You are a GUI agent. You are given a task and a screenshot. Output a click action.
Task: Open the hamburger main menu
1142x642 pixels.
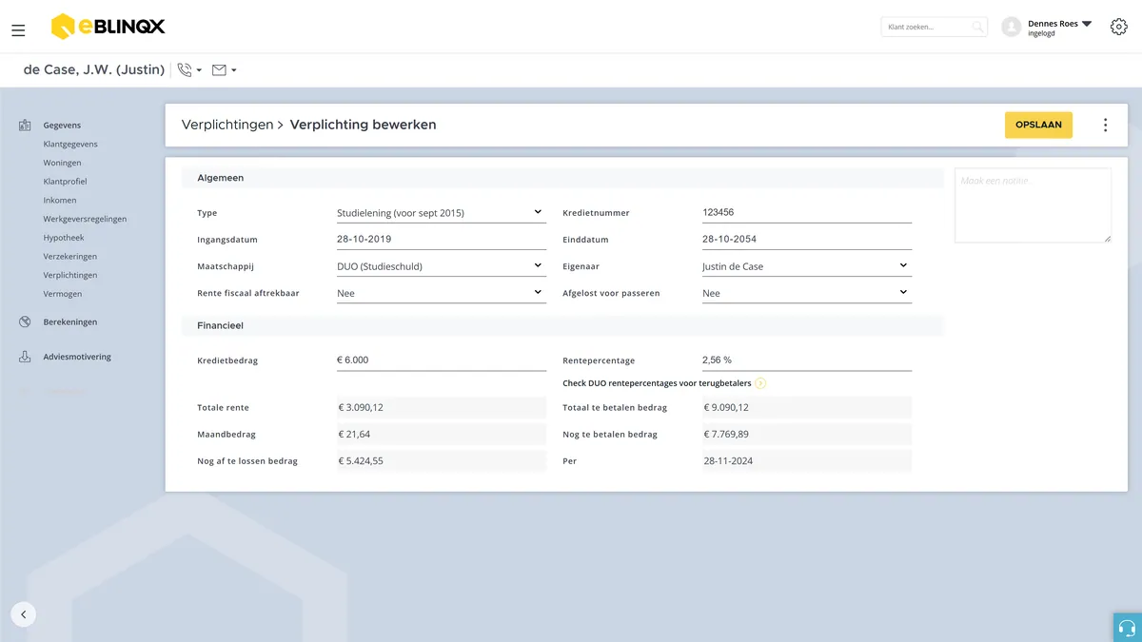[x=18, y=30]
